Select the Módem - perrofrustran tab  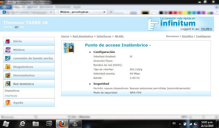(81, 12)
